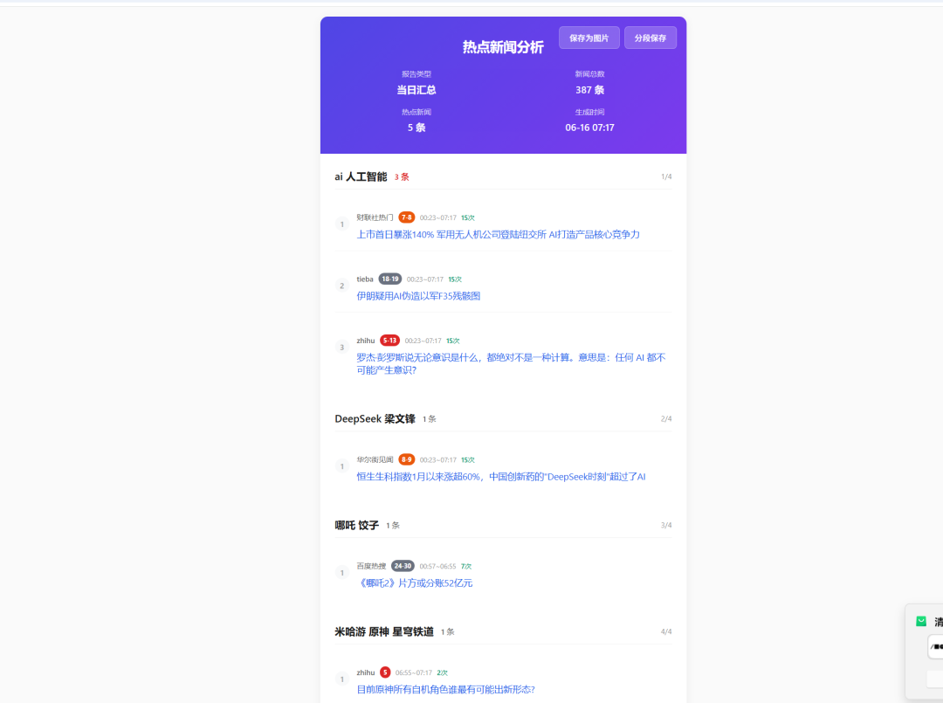Click the numbered circle "1" before the drone news
The height and width of the screenshot is (703, 943).
342,224
